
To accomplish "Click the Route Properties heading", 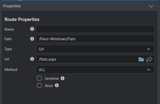I will (x=22, y=19).
